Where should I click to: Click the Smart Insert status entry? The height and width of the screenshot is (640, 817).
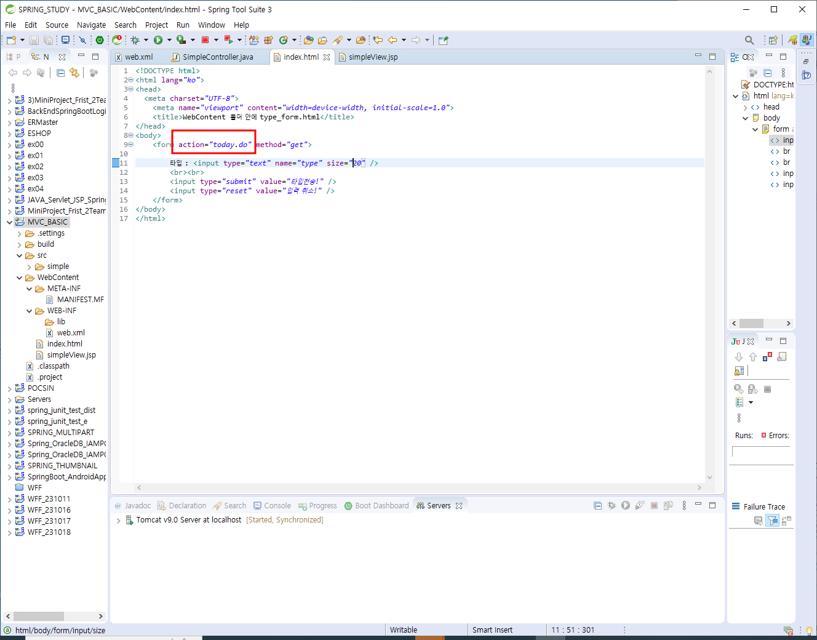click(x=492, y=630)
